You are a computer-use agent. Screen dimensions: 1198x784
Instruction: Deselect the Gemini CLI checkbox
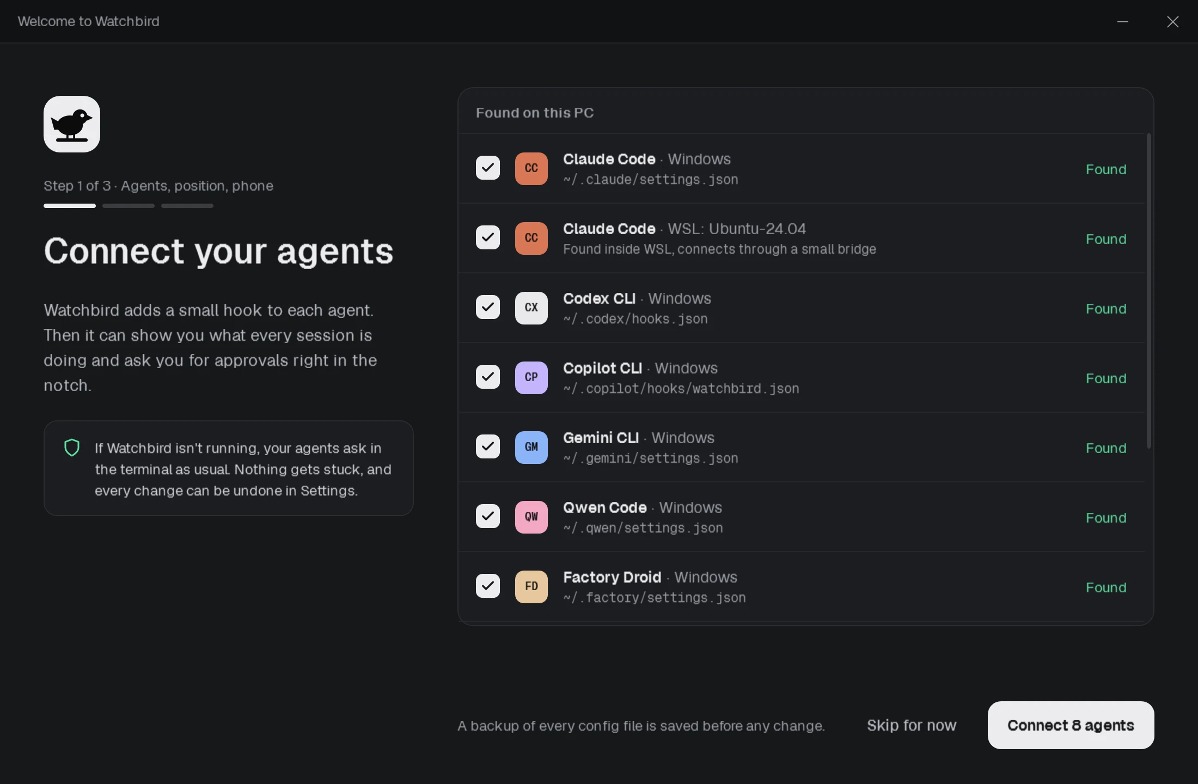click(488, 446)
